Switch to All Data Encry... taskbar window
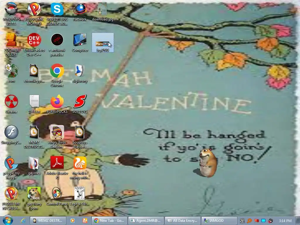 [x=183, y=221]
